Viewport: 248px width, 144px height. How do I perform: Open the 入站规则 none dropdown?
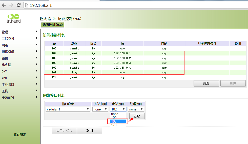tap(100, 109)
